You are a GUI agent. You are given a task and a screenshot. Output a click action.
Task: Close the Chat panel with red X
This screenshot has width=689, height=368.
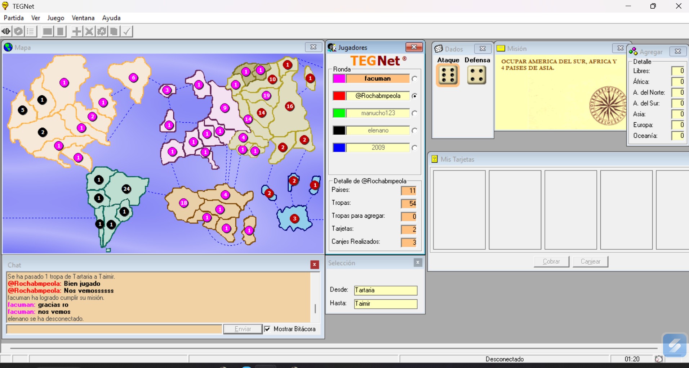pyautogui.click(x=314, y=265)
